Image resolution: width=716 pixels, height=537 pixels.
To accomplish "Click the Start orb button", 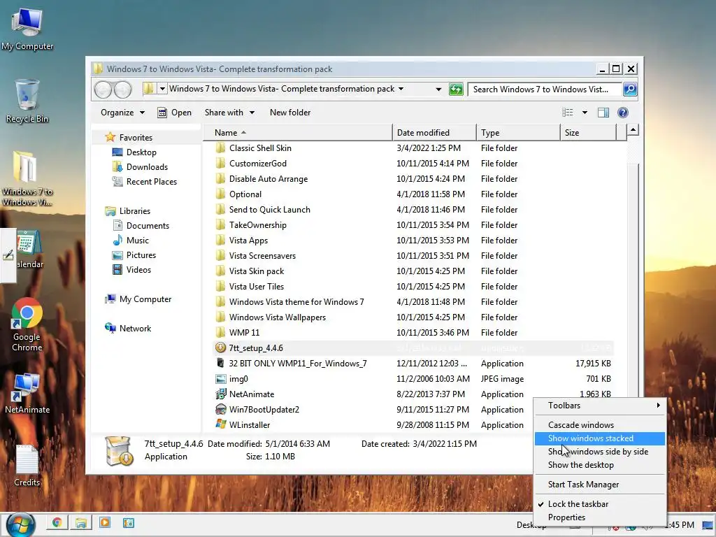I will pyautogui.click(x=20, y=525).
